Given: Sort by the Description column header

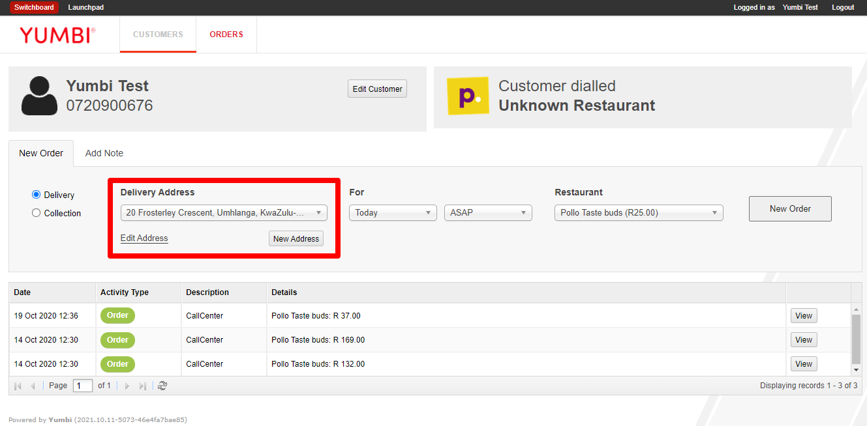Looking at the screenshot, I should (x=224, y=292).
